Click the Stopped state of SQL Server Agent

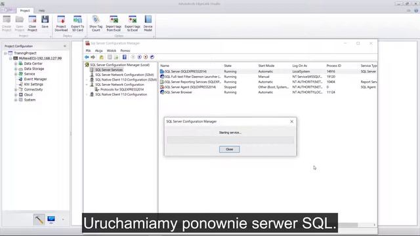(230, 87)
